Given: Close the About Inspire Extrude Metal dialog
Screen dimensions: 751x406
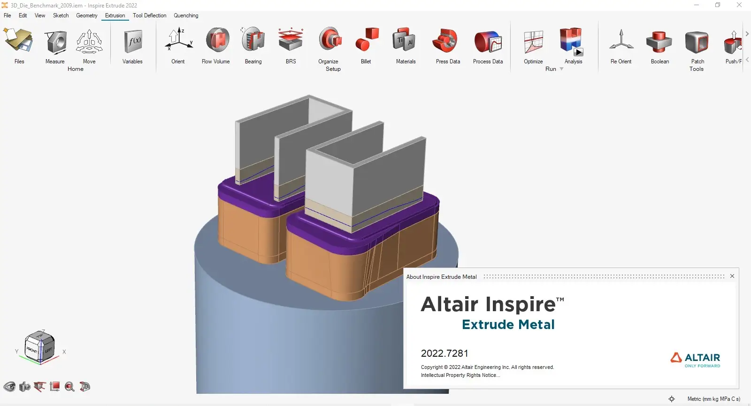Looking at the screenshot, I should coord(732,276).
